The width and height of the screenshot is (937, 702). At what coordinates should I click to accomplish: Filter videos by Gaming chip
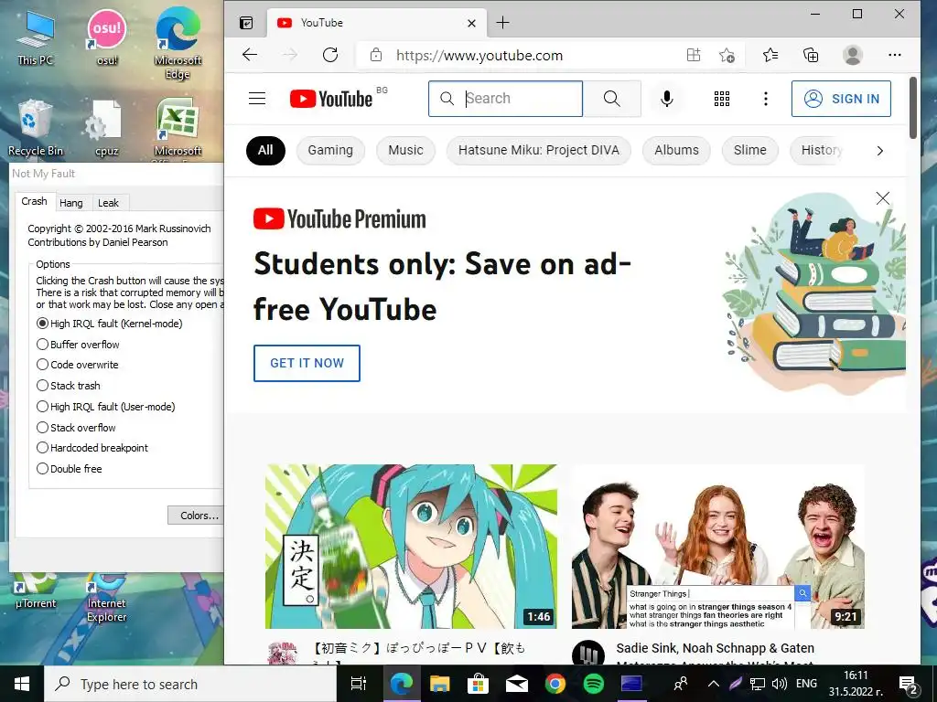pyautogui.click(x=330, y=151)
